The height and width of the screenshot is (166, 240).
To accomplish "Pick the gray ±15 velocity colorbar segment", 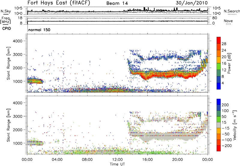I will click(x=219, y=125).
